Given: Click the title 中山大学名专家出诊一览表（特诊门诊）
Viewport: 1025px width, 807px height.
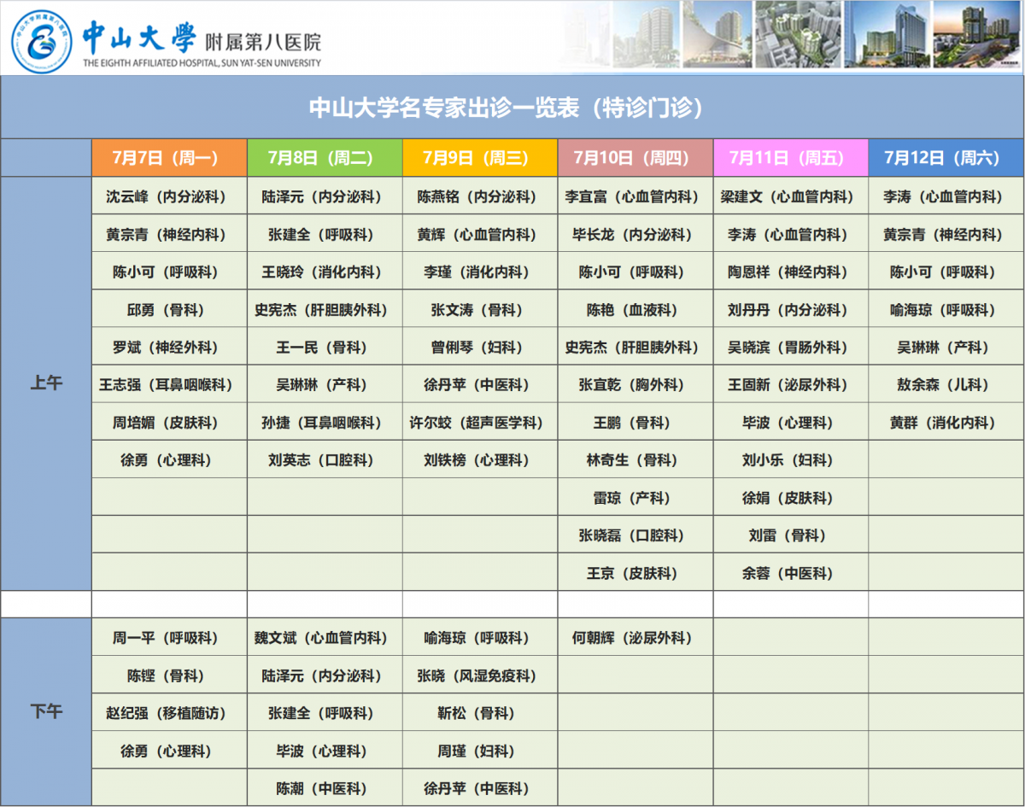Looking at the screenshot, I should coord(512,107).
